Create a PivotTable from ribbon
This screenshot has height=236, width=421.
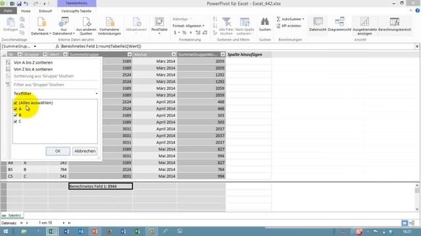point(159,25)
